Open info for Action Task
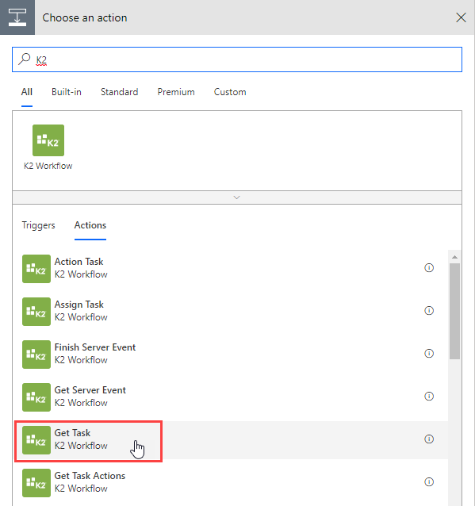This screenshot has height=506, width=475. [429, 267]
